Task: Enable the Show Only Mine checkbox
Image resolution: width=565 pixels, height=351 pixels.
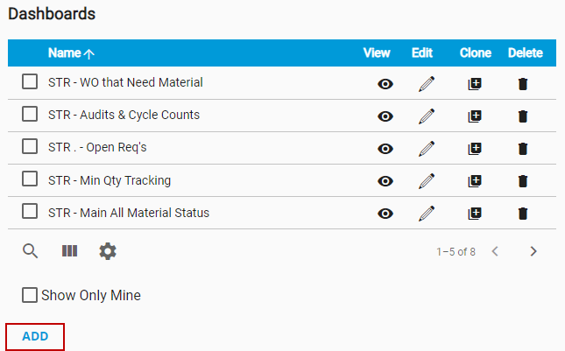Action: (30, 295)
